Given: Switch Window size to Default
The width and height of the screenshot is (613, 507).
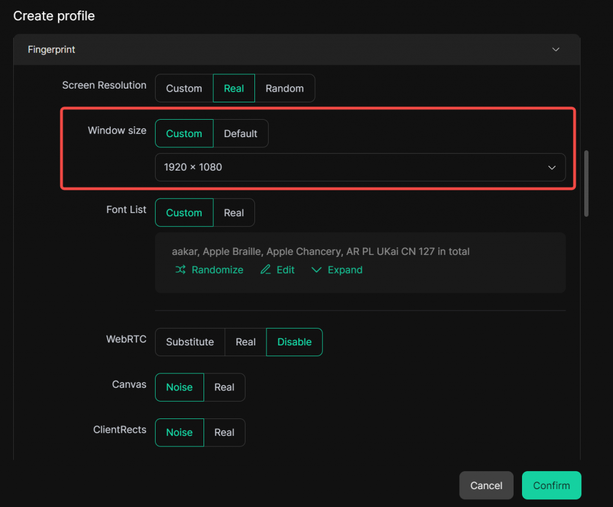Looking at the screenshot, I should 240,133.
